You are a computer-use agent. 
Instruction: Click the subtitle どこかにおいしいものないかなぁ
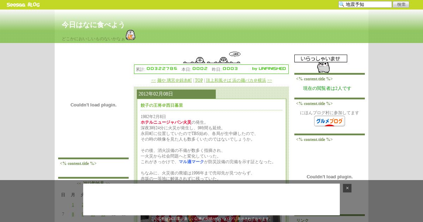coord(93,39)
